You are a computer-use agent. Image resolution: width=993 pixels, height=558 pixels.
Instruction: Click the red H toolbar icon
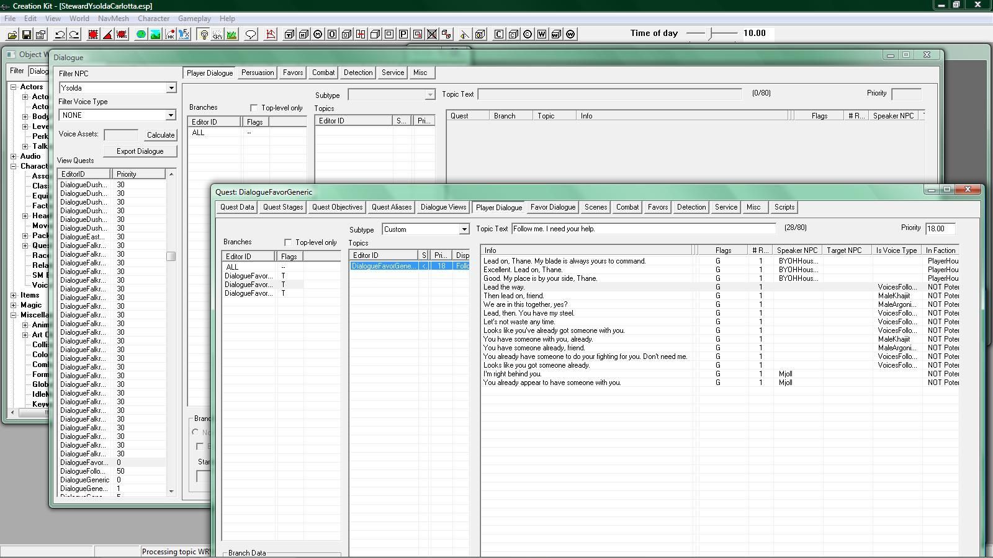361,34
